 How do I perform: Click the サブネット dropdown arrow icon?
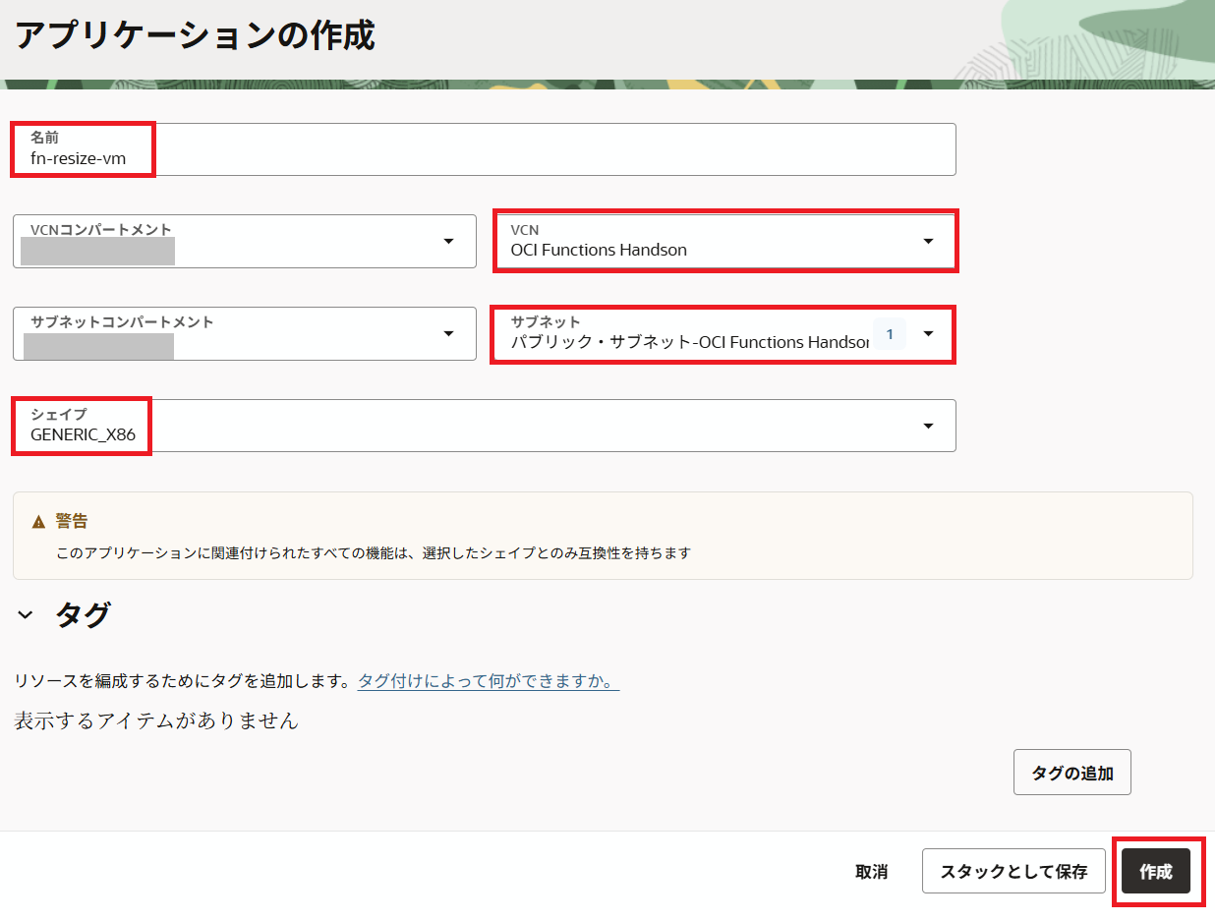point(928,333)
